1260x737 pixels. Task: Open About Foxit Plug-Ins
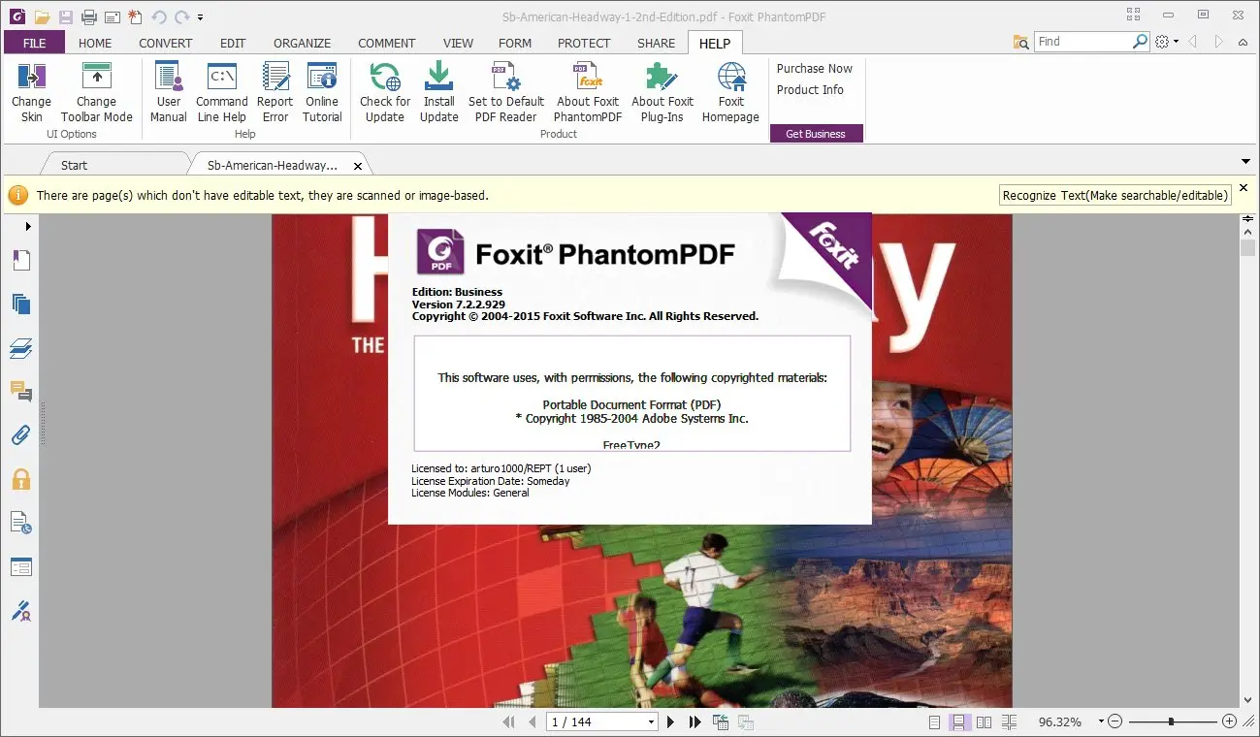(x=662, y=93)
